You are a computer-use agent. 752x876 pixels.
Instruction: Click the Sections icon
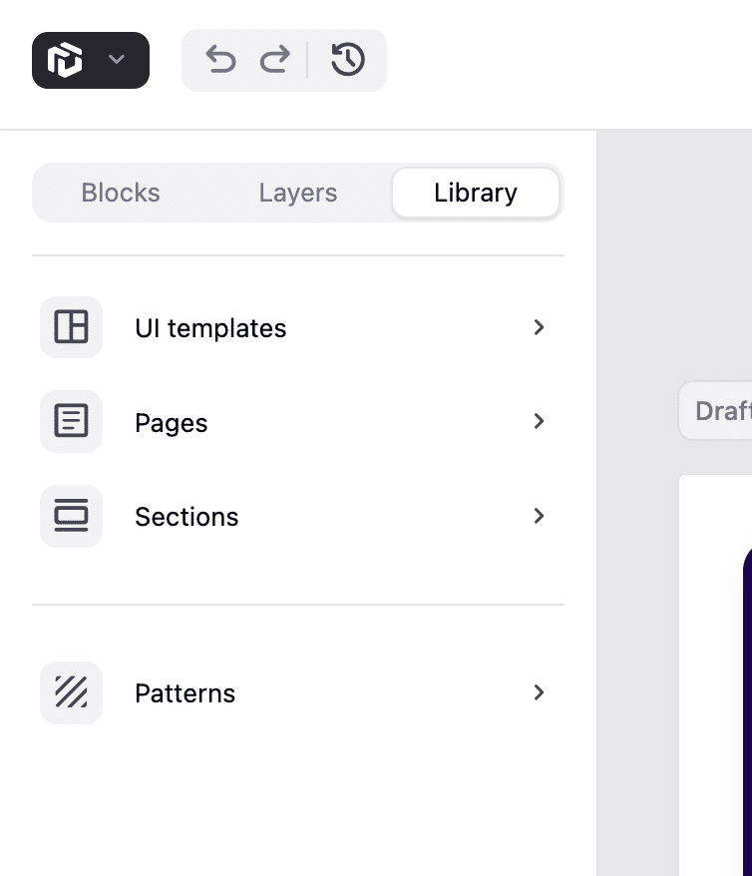tap(71, 516)
